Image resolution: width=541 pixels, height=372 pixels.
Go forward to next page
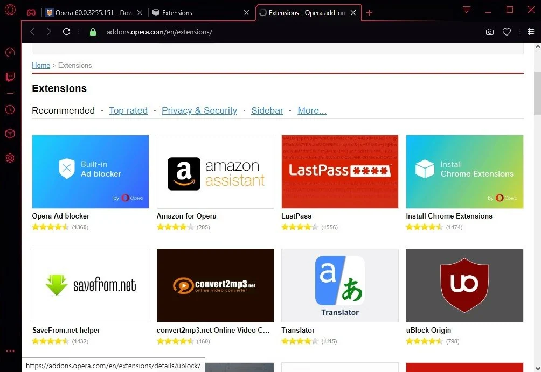tap(49, 32)
